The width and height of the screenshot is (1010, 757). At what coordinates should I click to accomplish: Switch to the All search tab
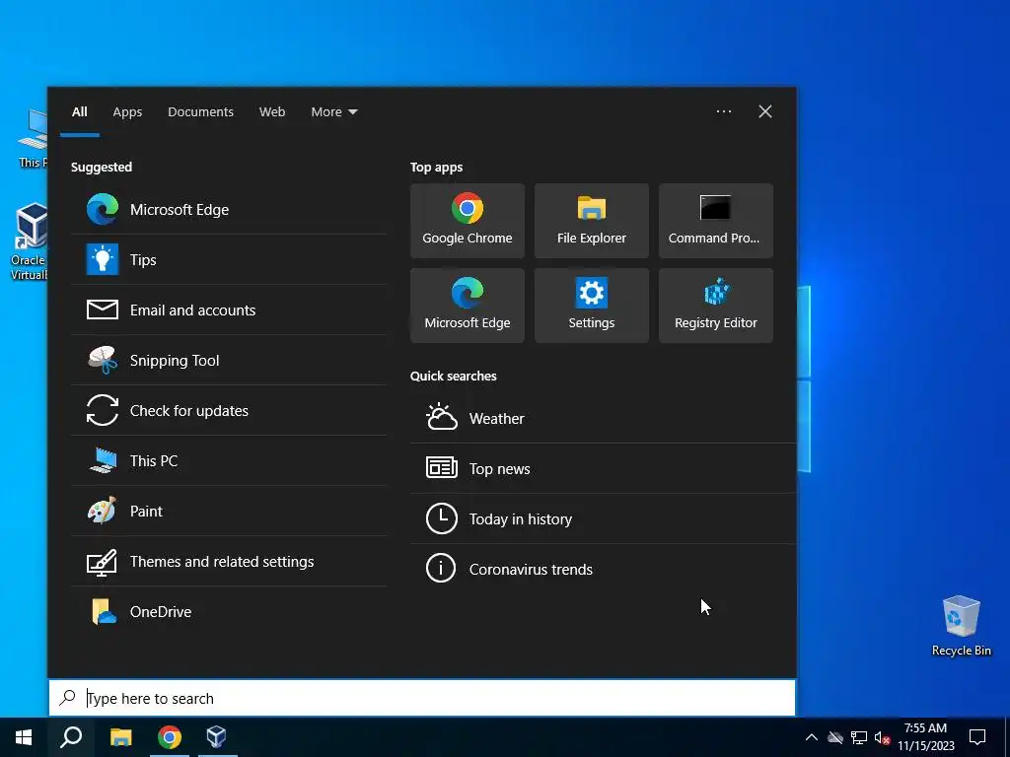point(79,112)
